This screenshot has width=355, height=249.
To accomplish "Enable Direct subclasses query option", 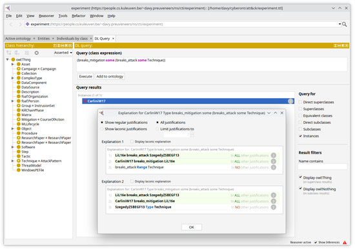I will pos(300,123).
